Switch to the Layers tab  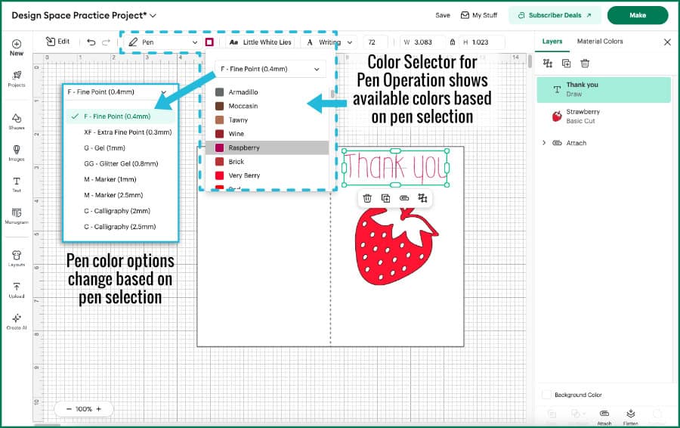pos(552,42)
